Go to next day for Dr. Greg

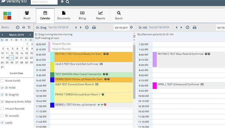81,28
